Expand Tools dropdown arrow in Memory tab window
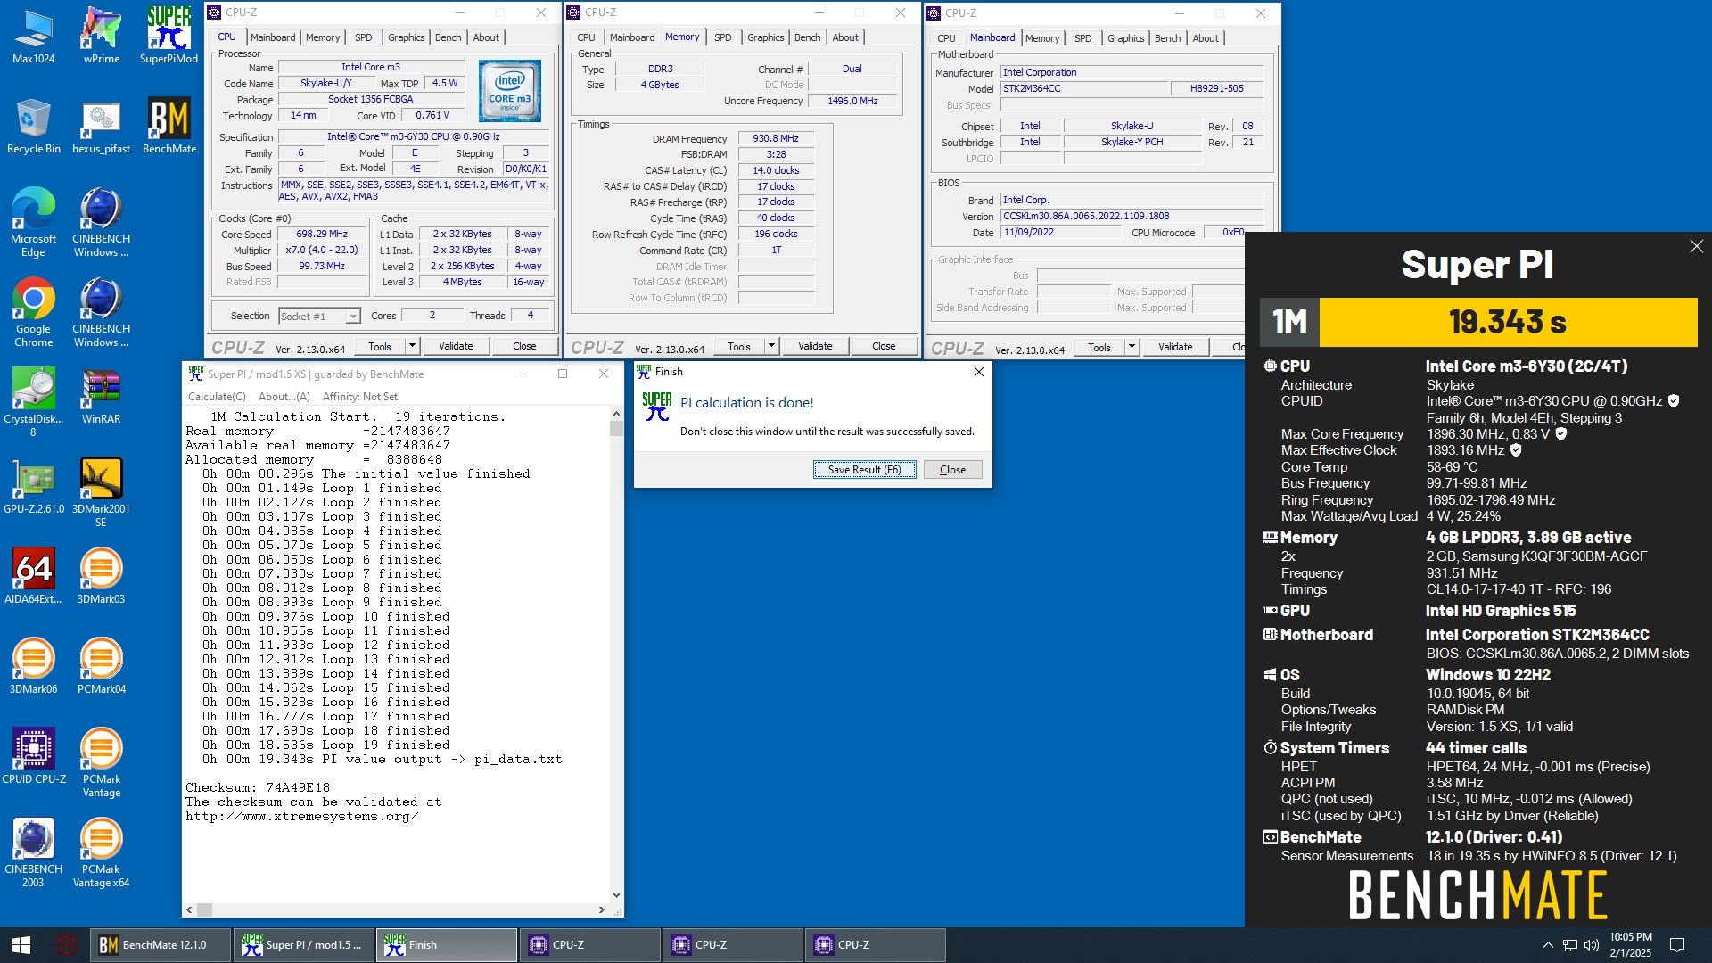The height and width of the screenshot is (963, 1712). coord(771,346)
